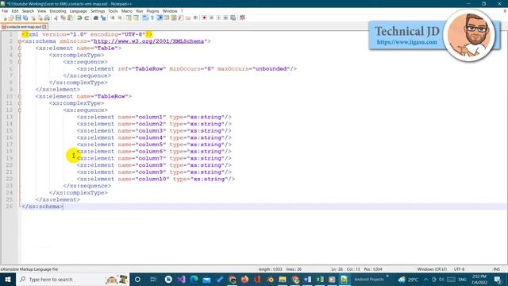Click the green Undo arrow icon
The height and width of the screenshot is (286, 508).
pyautogui.click(x=79, y=17)
